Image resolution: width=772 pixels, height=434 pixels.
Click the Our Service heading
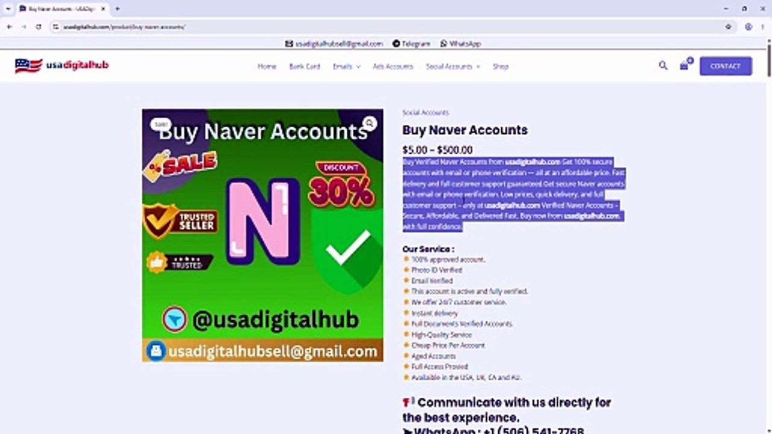(428, 249)
